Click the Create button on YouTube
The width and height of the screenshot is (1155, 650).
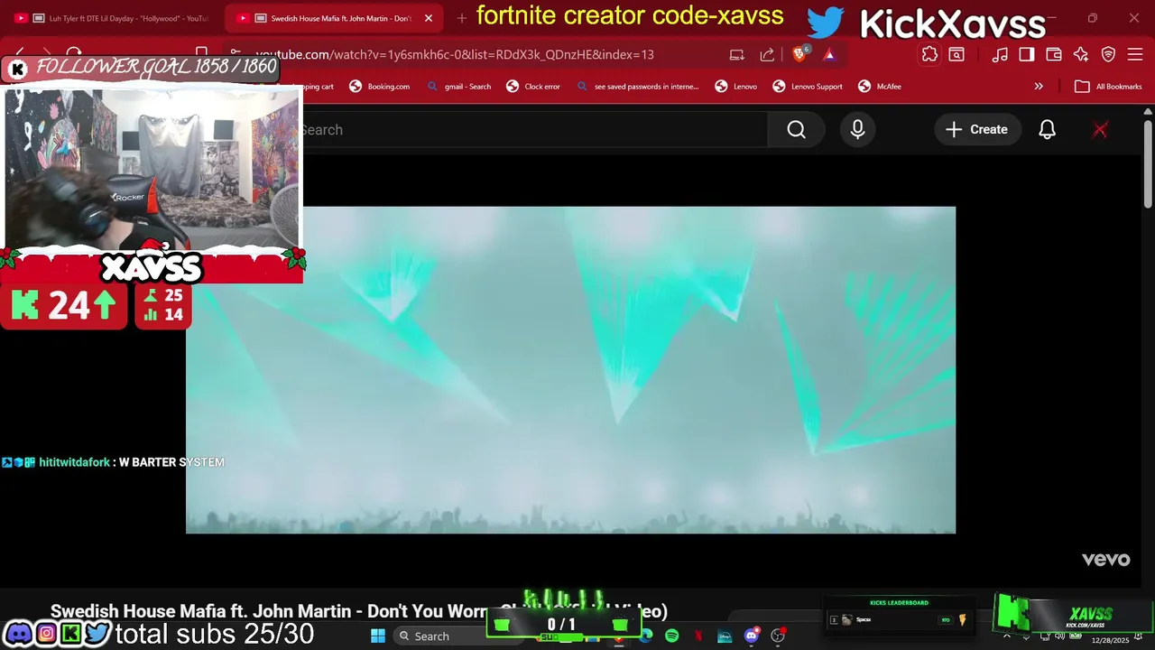pyautogui.click(x=977, y=130)
